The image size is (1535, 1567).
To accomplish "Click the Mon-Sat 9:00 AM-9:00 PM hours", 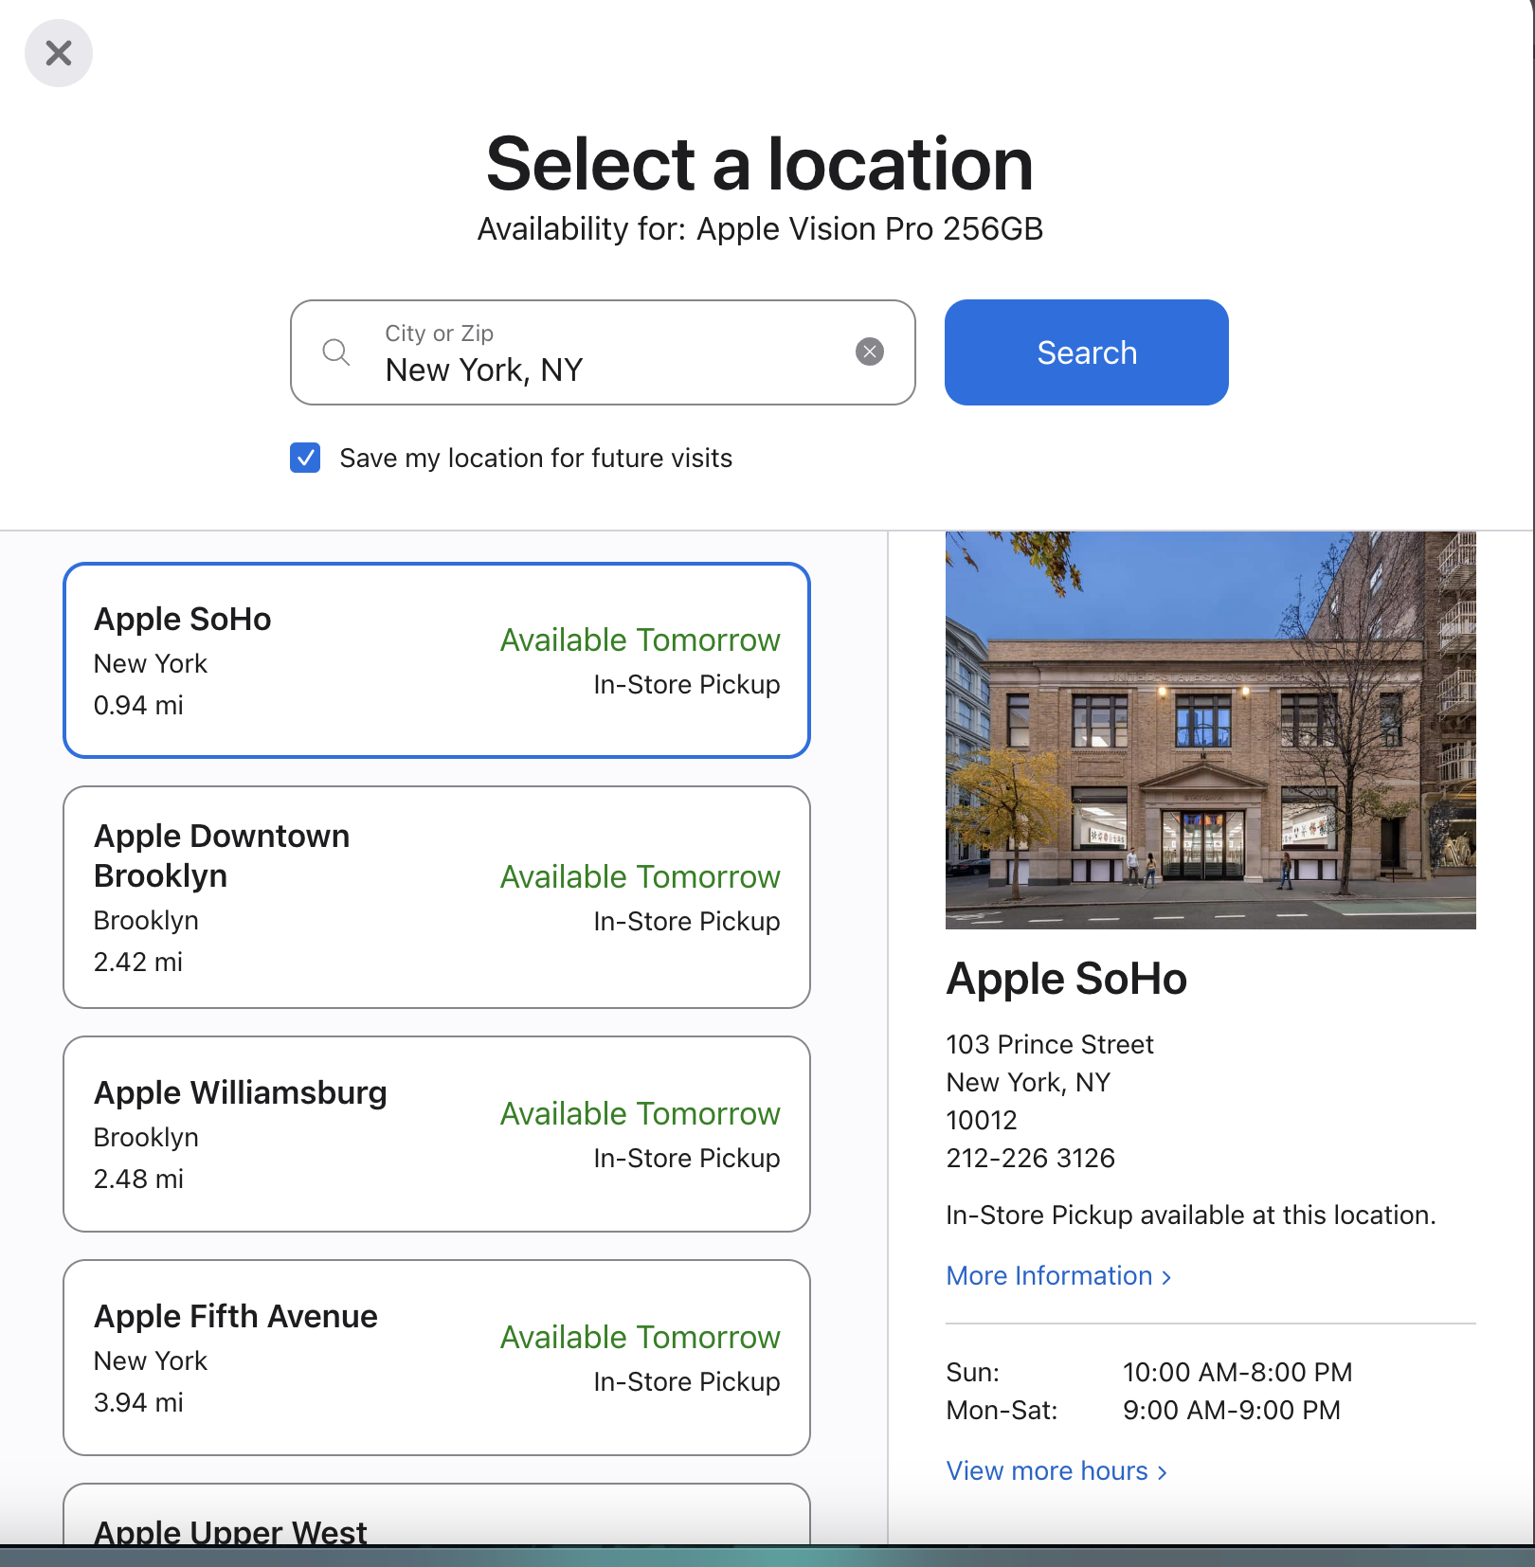I will (x=1144, y=1410).
